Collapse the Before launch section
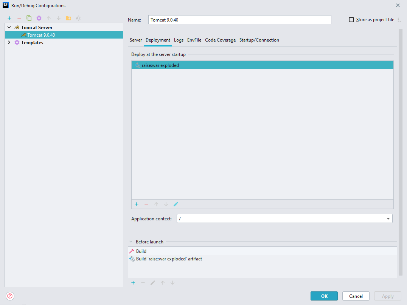This screenshot has width=407, height=305. pyautogui.click(x=131, y=242)
